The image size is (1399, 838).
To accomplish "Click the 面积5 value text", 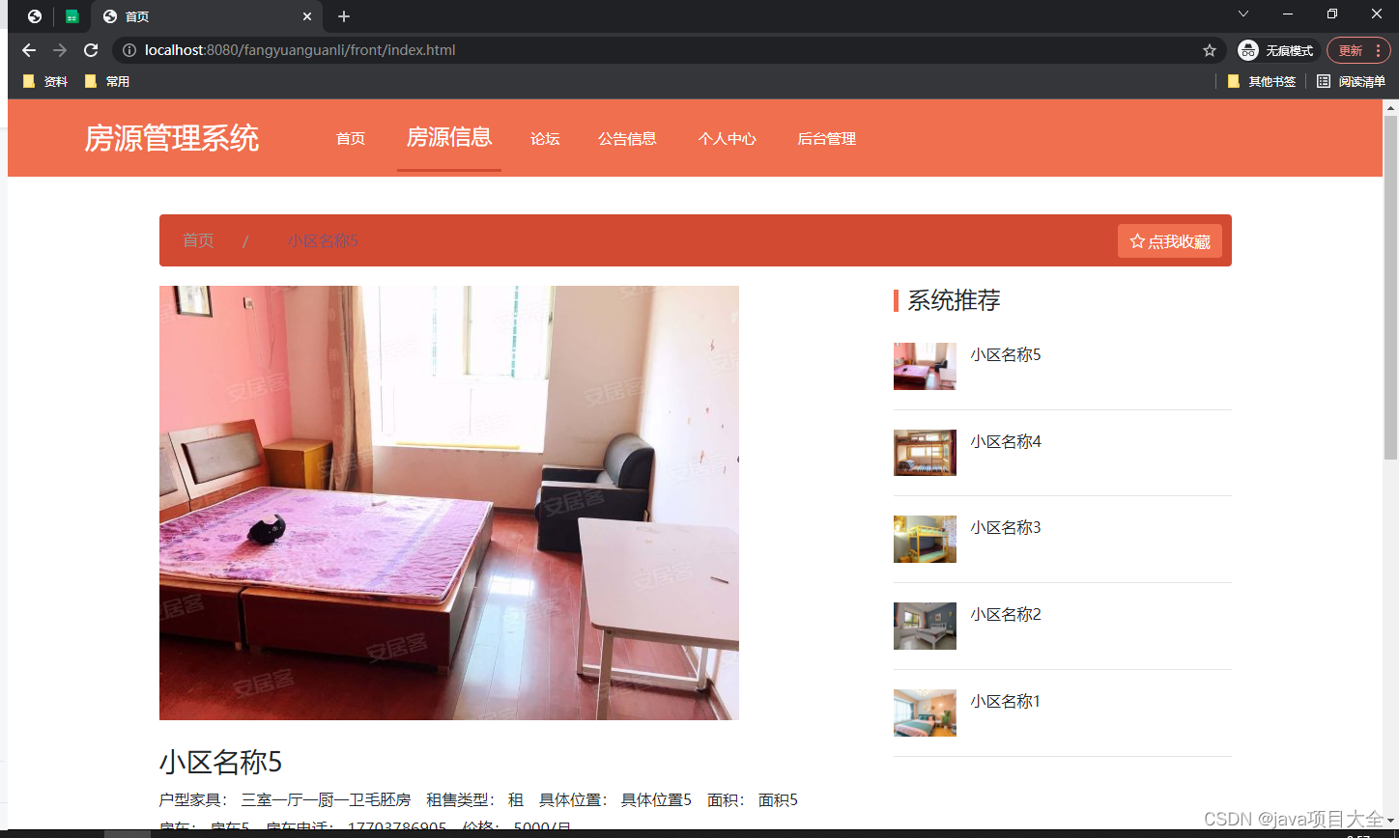I will click(778, 800).
